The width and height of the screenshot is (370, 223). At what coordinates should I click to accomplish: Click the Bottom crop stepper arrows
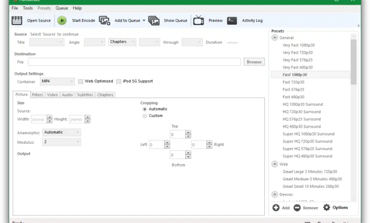188,155
